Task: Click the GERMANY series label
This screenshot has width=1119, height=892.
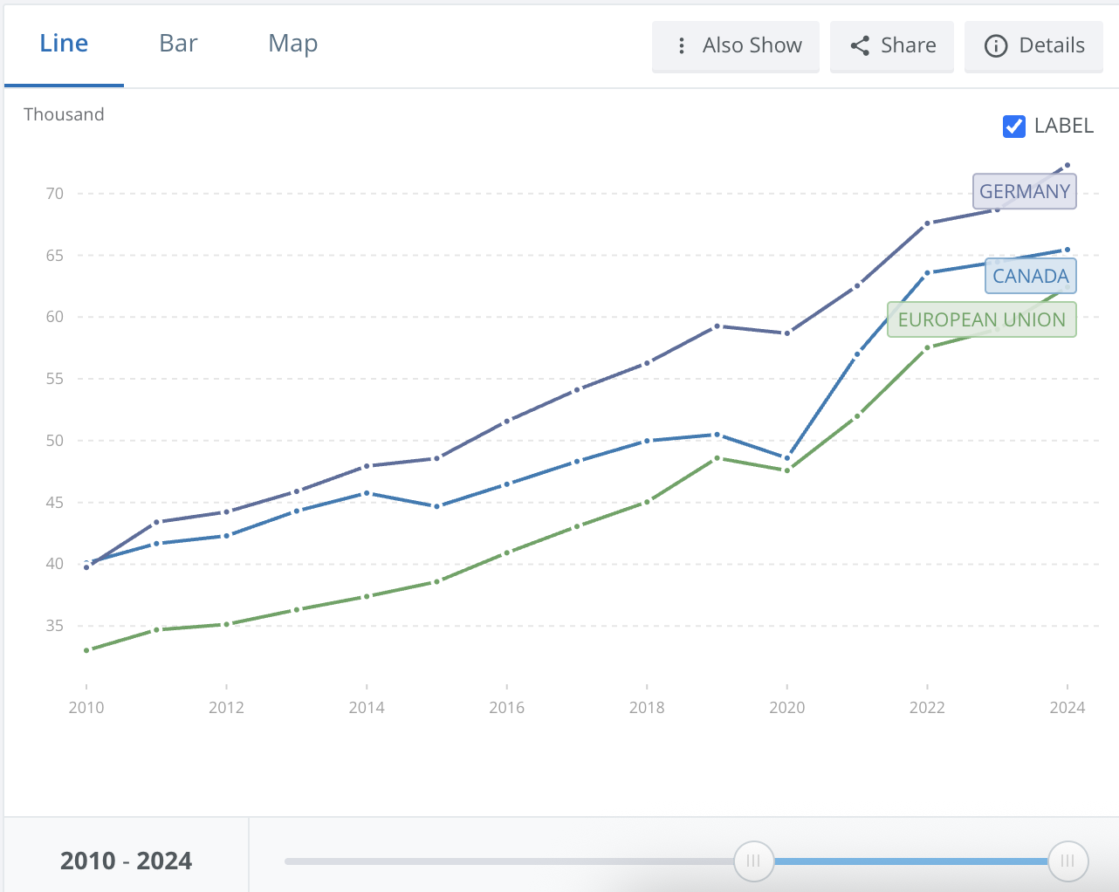Action: click(x=1025, y=191)
